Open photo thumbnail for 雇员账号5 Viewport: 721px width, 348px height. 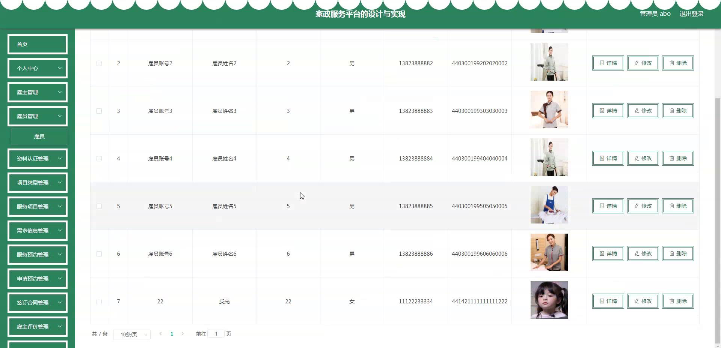pyautogui.click(x=549, y=205)
